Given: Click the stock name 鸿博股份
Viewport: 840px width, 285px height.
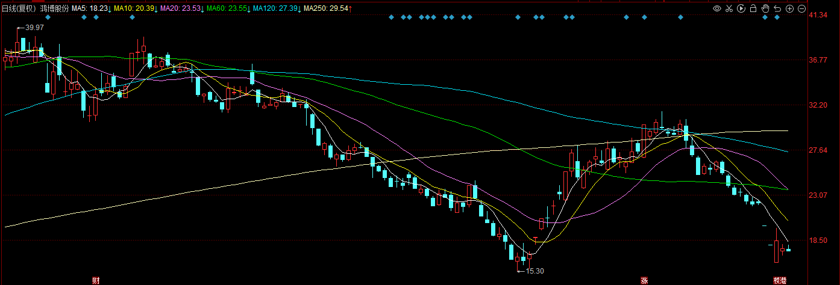Looking at the screenshot, I should [x=55, y=8].
